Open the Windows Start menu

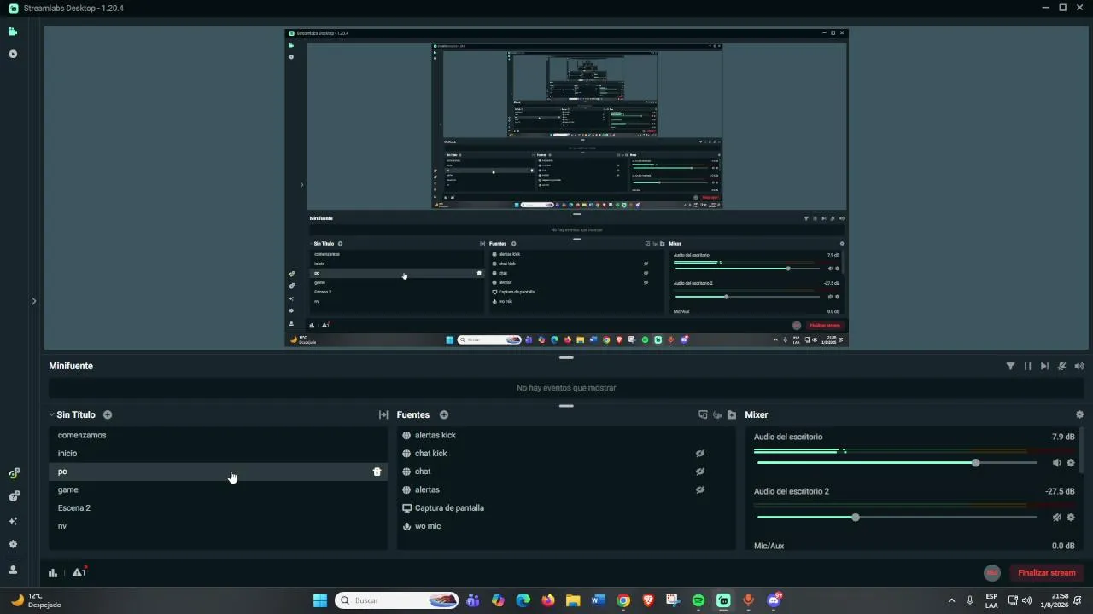coord(320,600)
